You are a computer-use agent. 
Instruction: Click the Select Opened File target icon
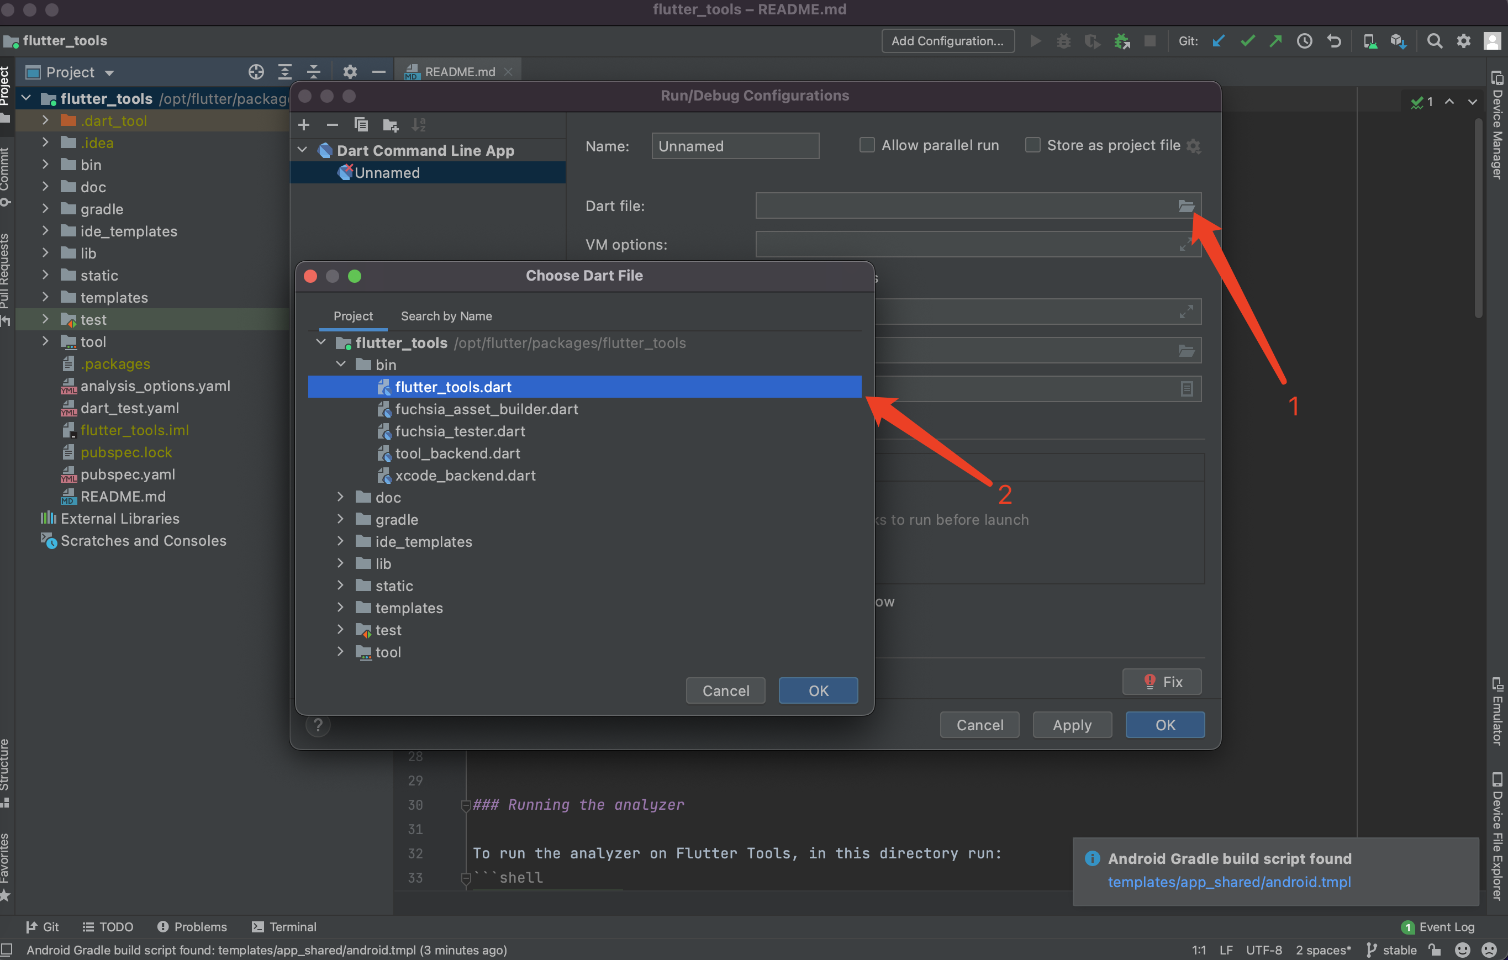tap(256, 72)
